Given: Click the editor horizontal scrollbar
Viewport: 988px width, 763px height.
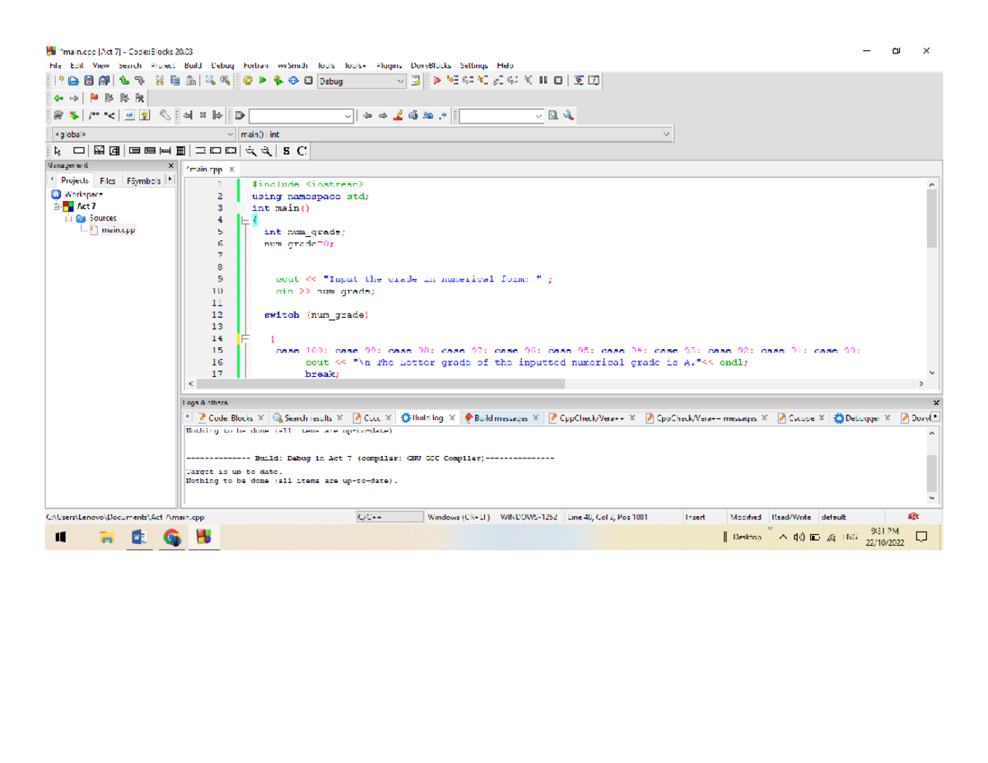Looking at the screenshot, I should [379, 384].
